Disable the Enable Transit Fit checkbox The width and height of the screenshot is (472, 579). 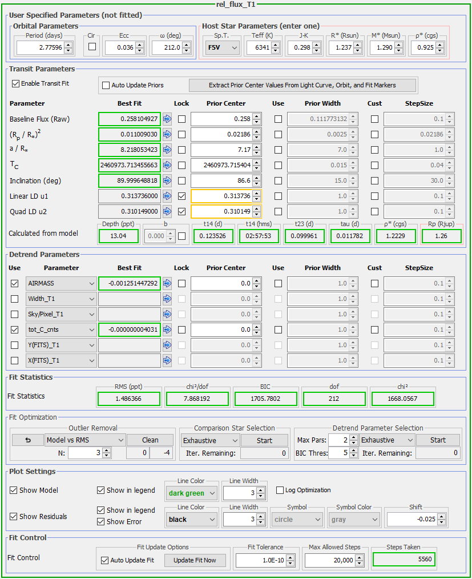click(15, 83)
